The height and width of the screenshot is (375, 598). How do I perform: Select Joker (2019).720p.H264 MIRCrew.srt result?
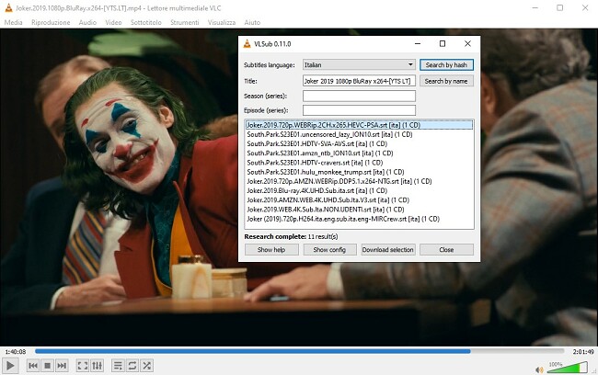359,219
